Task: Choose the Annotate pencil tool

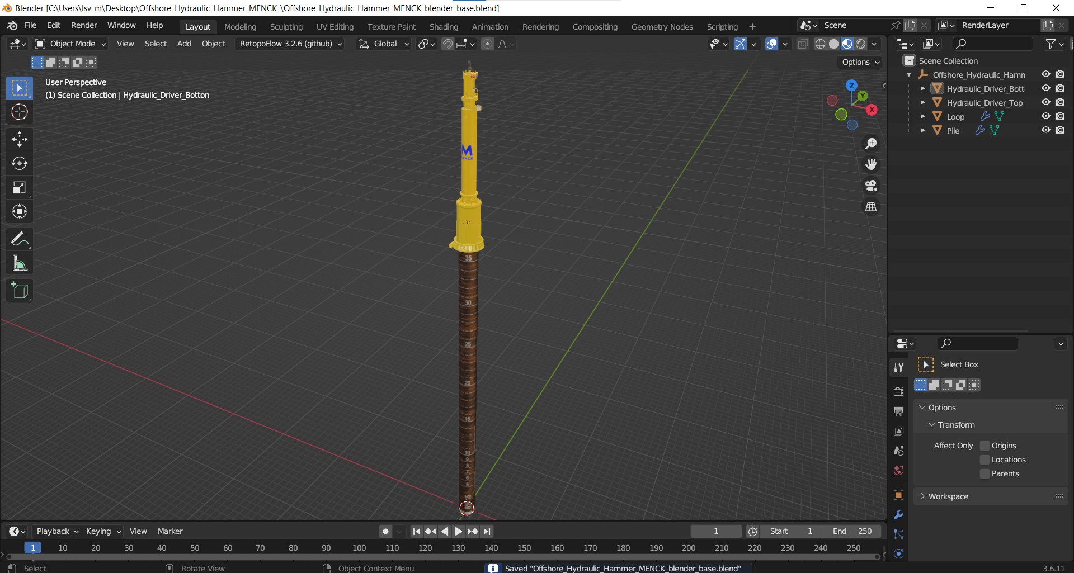Action: coord(20,239)
